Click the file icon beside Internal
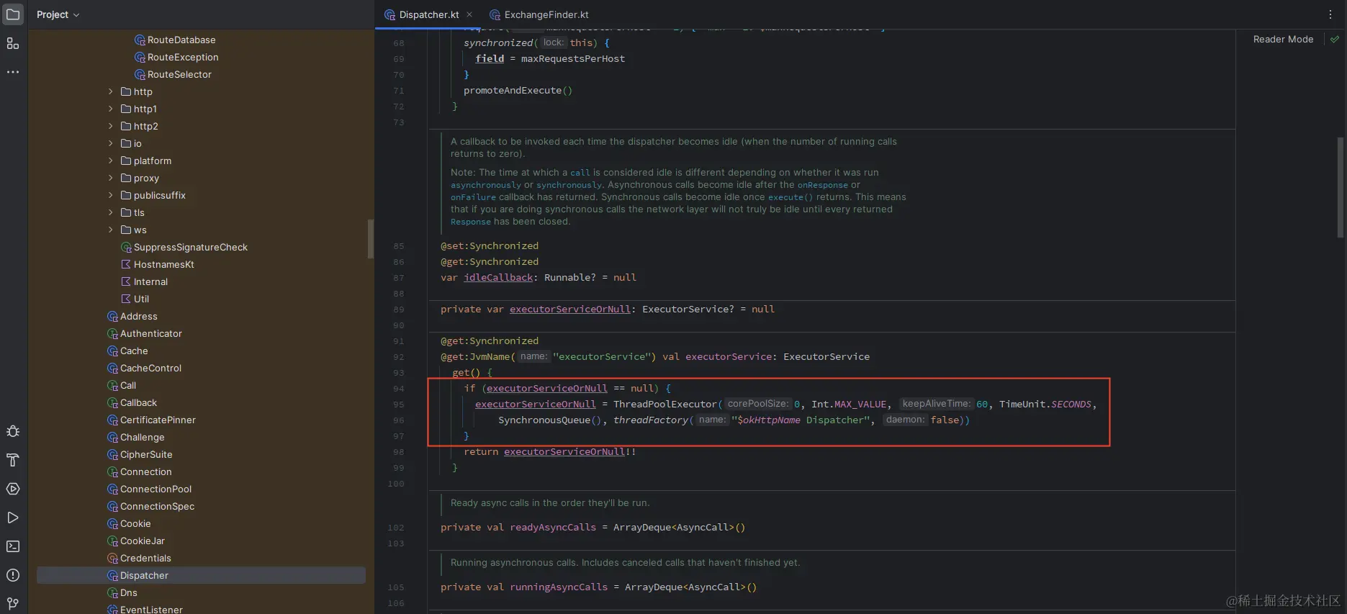 coord(126,282)
